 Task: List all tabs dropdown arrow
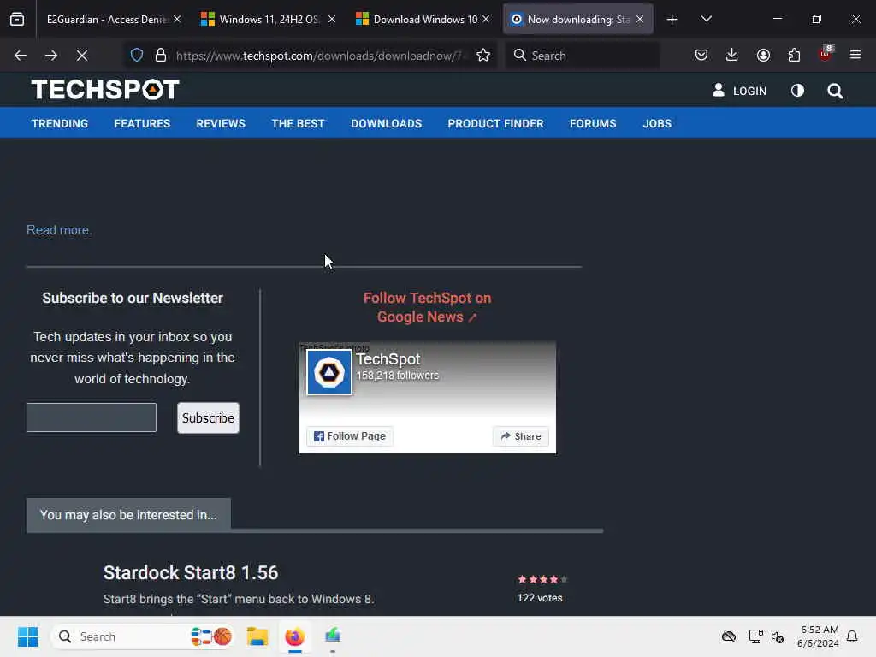[x=706, y=19]
